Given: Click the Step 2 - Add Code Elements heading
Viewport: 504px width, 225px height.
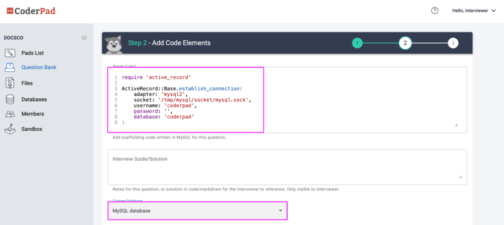Looking at the screenshot, I should click(169, 43).
